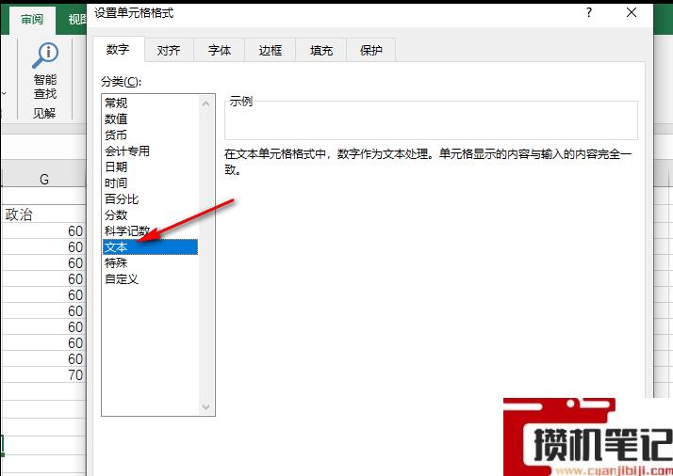Select column G header in the spreadsheet

coord(44,180)
